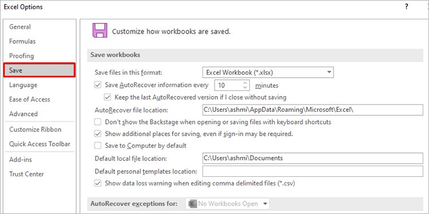Enable Save to Computer by default
Screen dimensions: 429x214
pos(98,146)
